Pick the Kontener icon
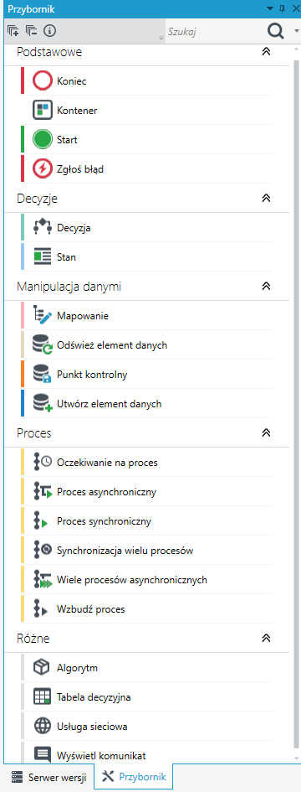This screenshot has width=301, height=792. 43,110
